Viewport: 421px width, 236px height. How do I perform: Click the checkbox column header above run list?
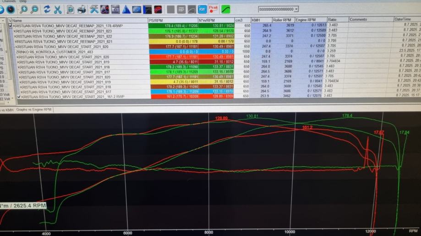pos(10,20)
